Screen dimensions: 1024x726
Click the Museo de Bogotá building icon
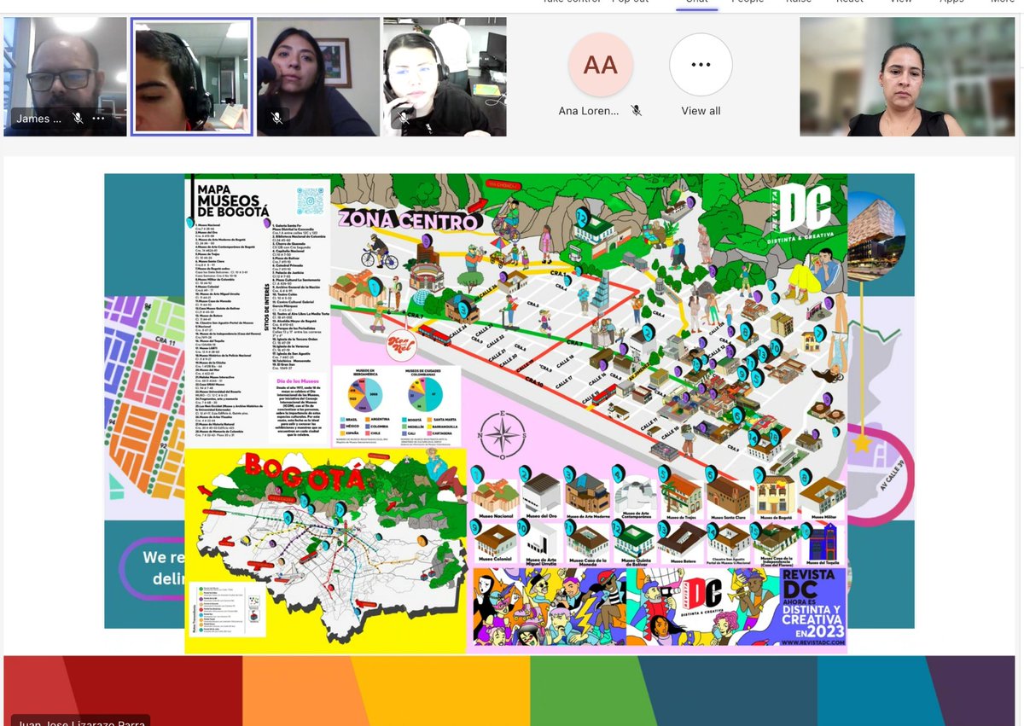coord(775,495)
